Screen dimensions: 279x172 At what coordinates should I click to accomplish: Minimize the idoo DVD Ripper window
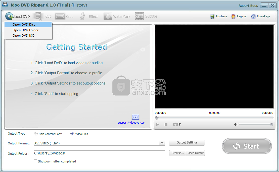point(264,6)
